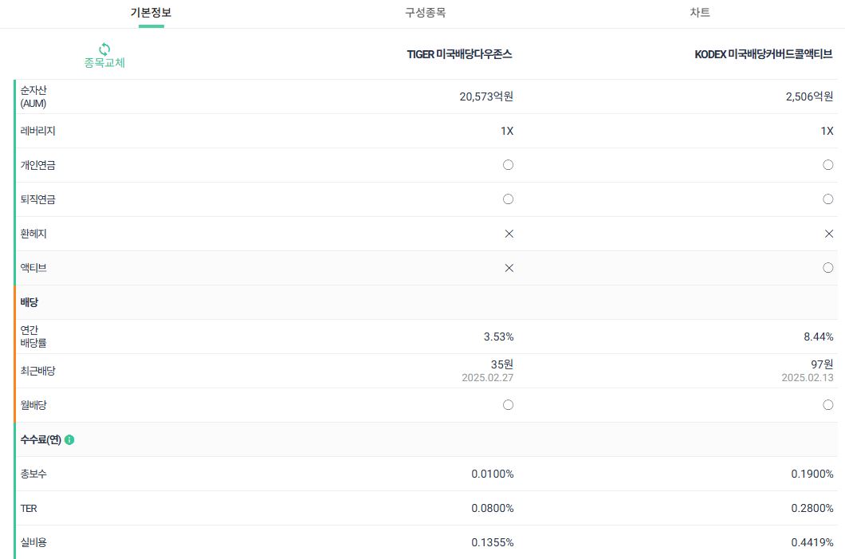Click the 총보수 value 0.0100%
The height and width of the screenshot is (559, 845).
pos(493,474)
